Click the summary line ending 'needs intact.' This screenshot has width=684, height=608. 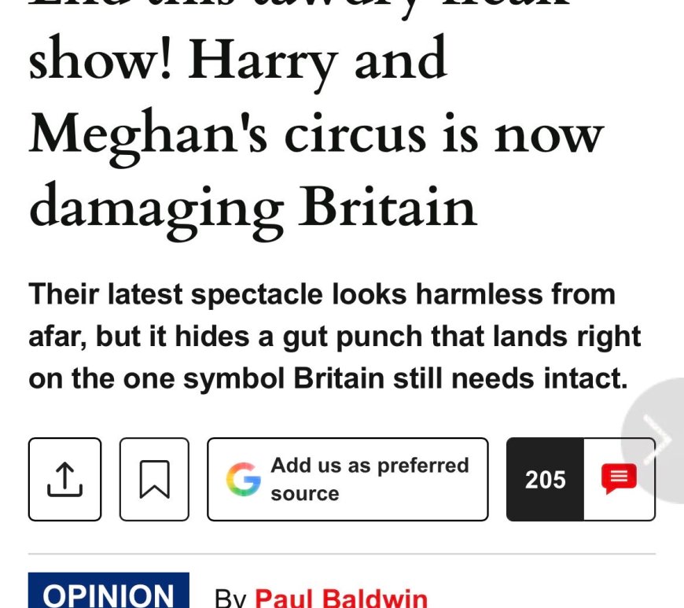point(328,378)
